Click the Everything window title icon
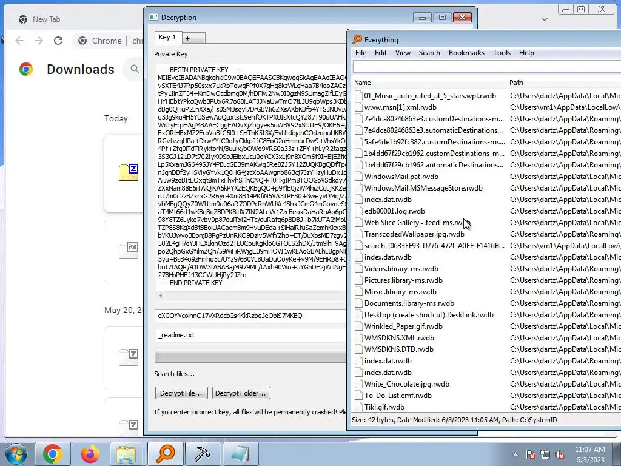Screen dimensions: 621x466 tap(357, 39)
